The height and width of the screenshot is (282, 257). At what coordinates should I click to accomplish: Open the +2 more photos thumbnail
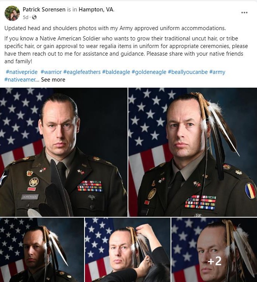click(x=214, y=250)
